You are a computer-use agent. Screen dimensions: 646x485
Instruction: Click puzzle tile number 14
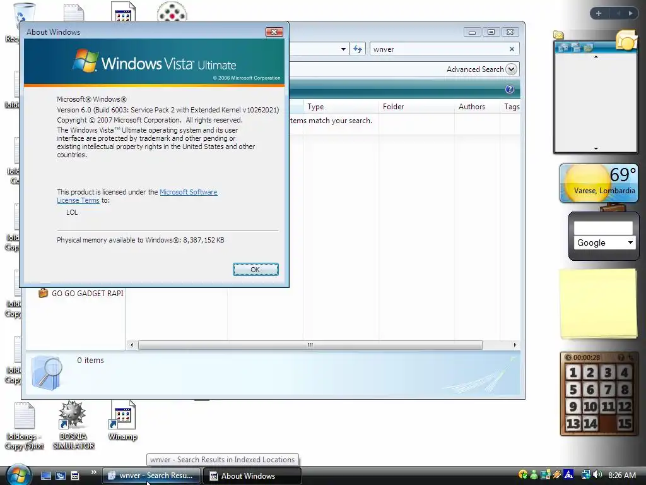pos(590,424)
